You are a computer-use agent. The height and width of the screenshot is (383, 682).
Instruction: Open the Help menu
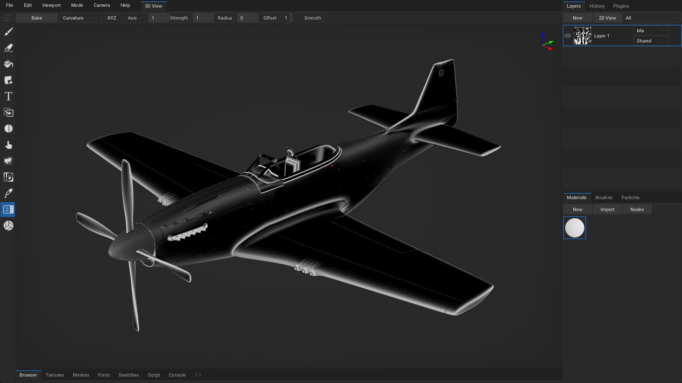click(125, 5)
